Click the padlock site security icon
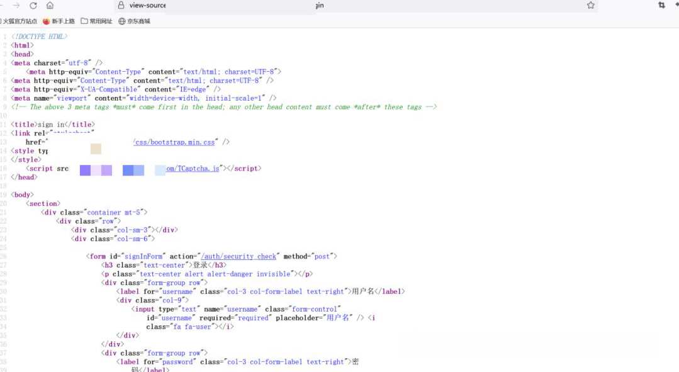This screenshot has height=372, width=679. (121, 5)
